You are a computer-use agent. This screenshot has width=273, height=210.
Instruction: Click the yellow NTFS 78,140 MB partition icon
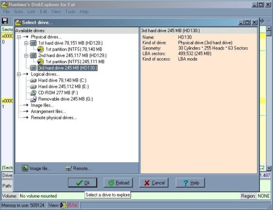pyautogui.click(x=40, y=49)
